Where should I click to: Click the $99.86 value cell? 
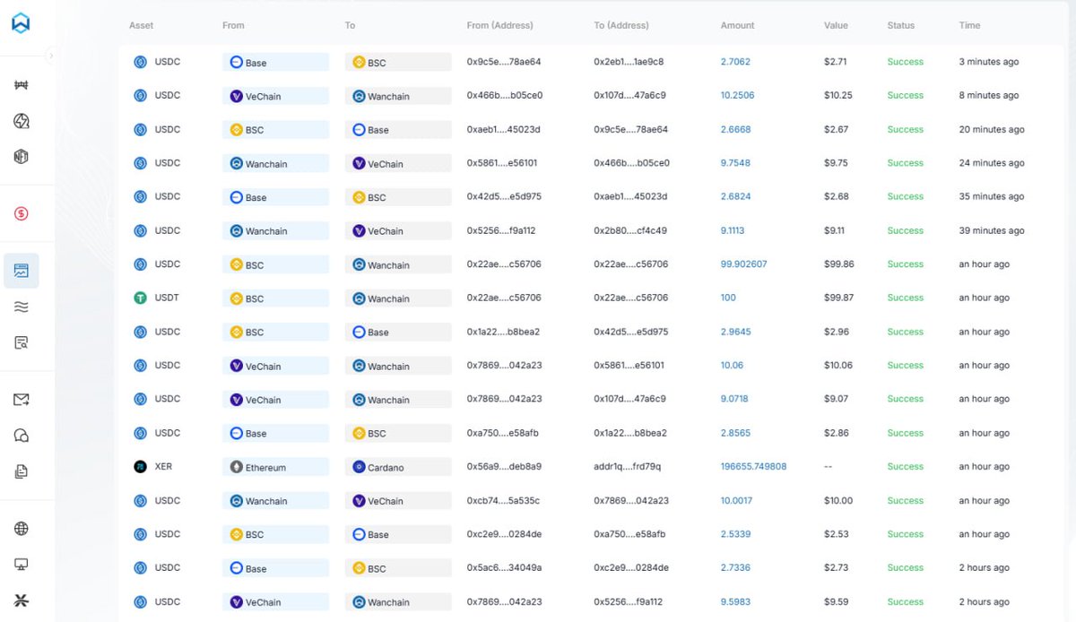(x=838, y=264)
